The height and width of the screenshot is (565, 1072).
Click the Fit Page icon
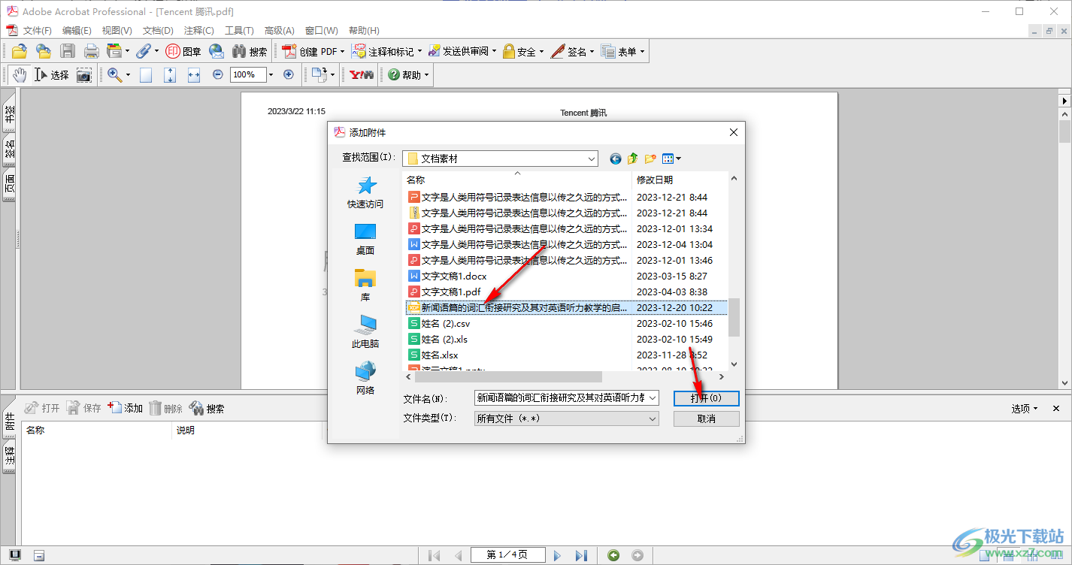(x=170, y=74)
